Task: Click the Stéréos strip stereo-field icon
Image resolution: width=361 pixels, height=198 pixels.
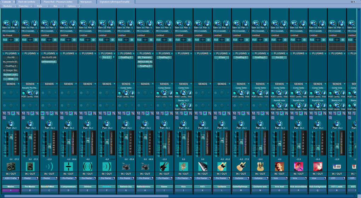Action: pyautogui.click(x=87, y=167)
